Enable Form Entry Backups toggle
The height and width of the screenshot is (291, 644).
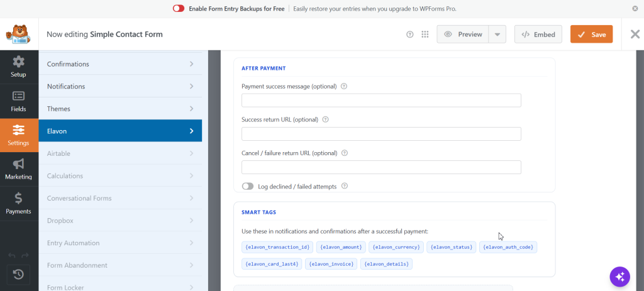point(179,9)
